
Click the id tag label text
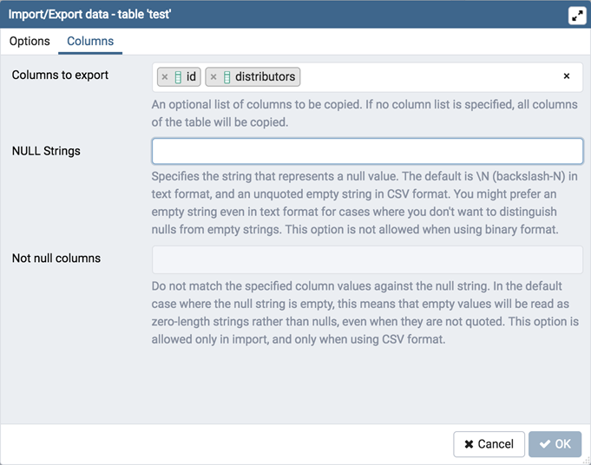click(192, 77)
